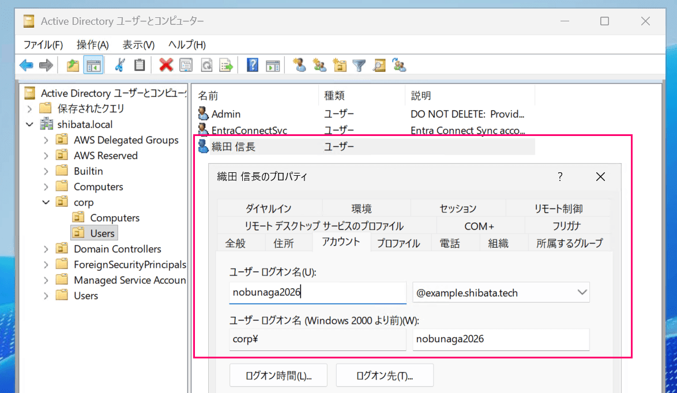The width and height of the screenshot is (677, 393).
Task: Switch to the 全般 tab
Action: click(235, 243)
